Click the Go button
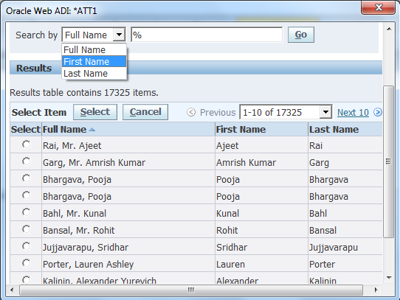Image resolution: width=400 pixels, height=300 pixels. [x=301, y=35]
